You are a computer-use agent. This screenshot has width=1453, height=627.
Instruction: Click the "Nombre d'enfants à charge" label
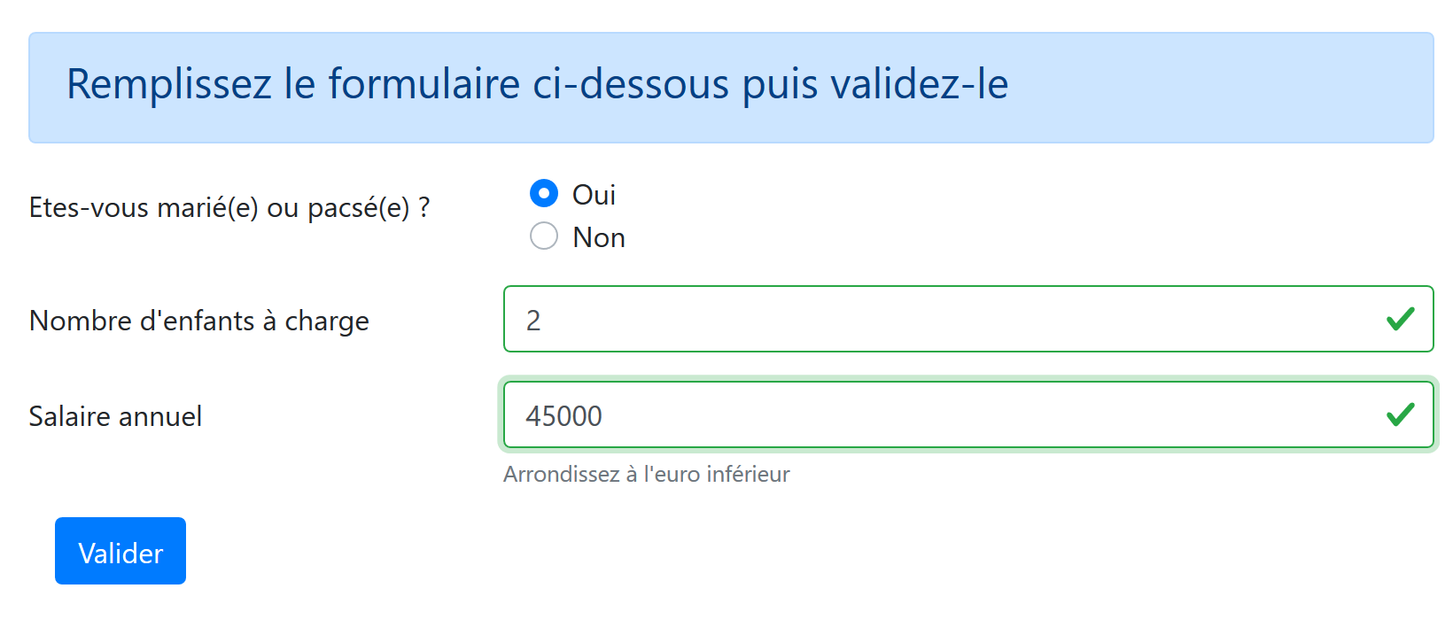click(x=199, y=321)
